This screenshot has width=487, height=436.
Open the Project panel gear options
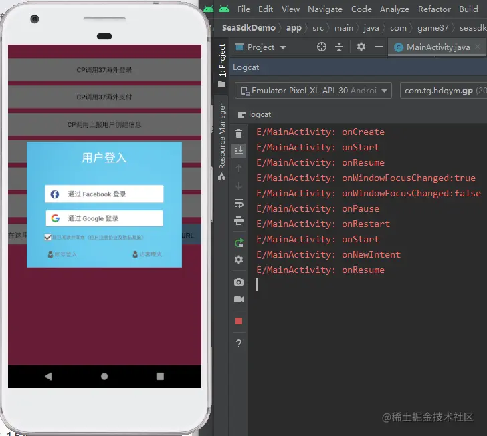click(361, 47)
